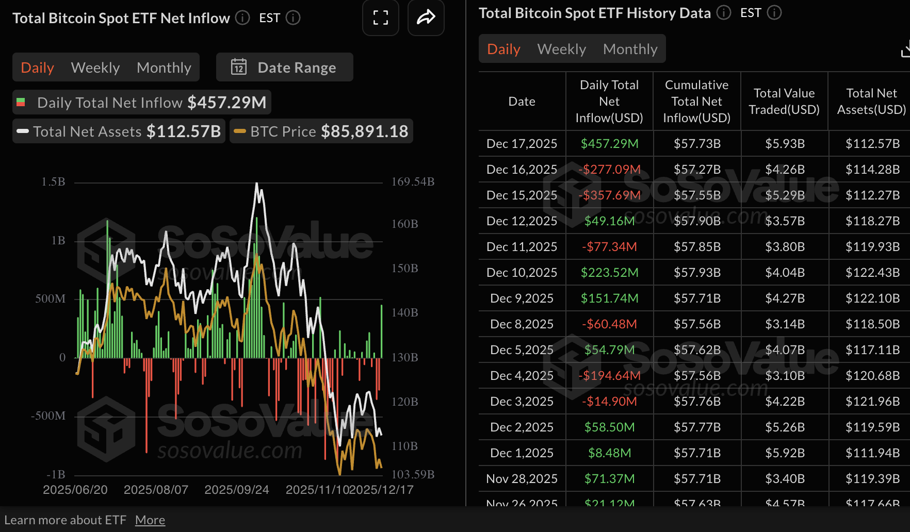
Task: Click the share icon next to fullscreen
Action: pos(426,18)
